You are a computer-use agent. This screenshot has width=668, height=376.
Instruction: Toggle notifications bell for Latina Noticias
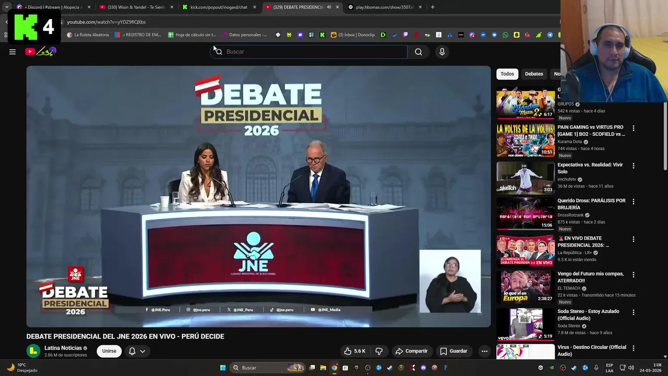click(132, 351)
